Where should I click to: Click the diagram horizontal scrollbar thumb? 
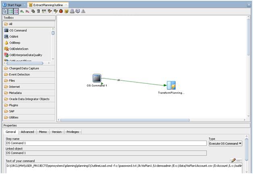[125, 120]
